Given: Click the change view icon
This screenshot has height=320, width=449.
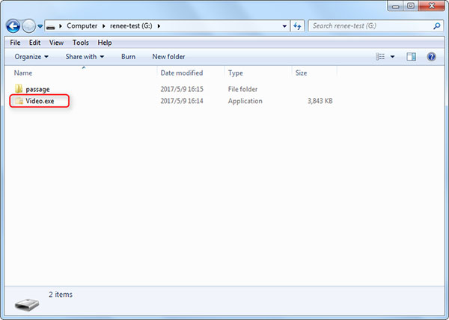Looking at the screenshot, I should click(x=380, y=57).
